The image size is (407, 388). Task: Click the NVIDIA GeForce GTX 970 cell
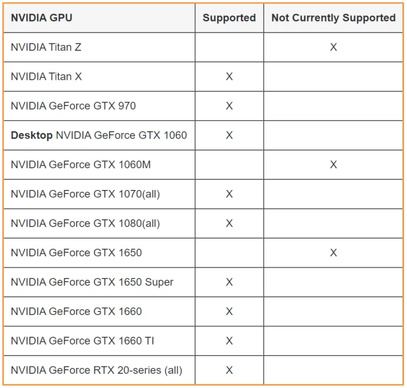73,106
